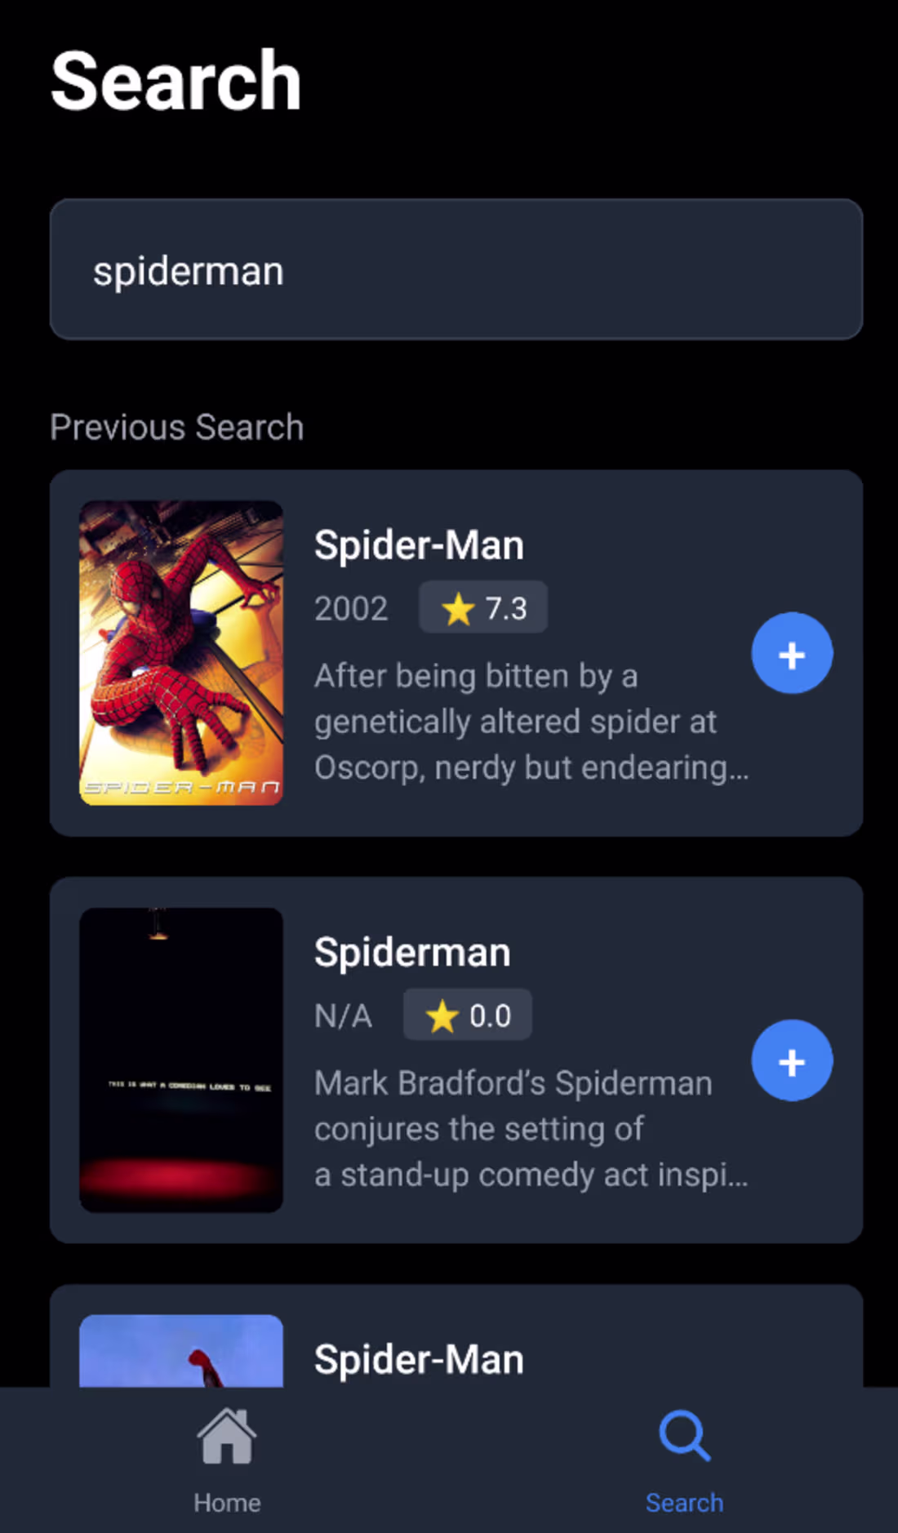This screenshot has width=898, height=1533.
Task: View the Spider-Man 2002 poster thumbnail
Action: tap(181, 653)
